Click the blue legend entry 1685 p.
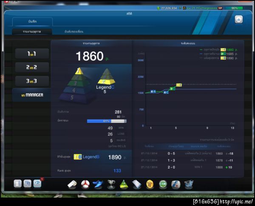 (218, 54)
